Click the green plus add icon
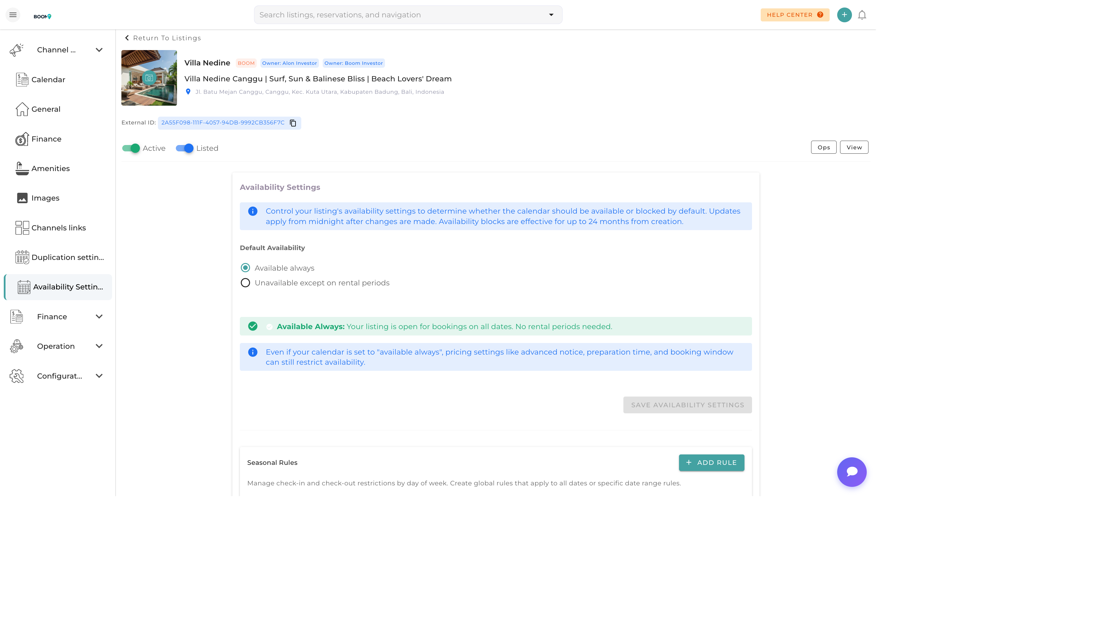Image resolution: width=1095 pixels, height=620 pixels. pos(844,15)
